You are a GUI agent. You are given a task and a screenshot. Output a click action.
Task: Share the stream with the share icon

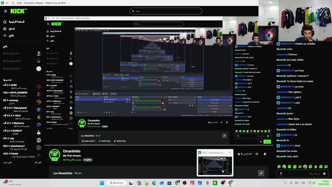coord(257,154)
